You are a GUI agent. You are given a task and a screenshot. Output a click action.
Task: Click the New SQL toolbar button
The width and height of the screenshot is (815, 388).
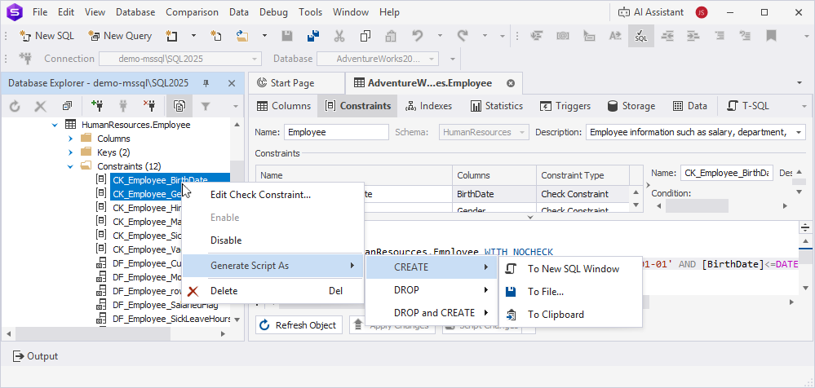47,36
